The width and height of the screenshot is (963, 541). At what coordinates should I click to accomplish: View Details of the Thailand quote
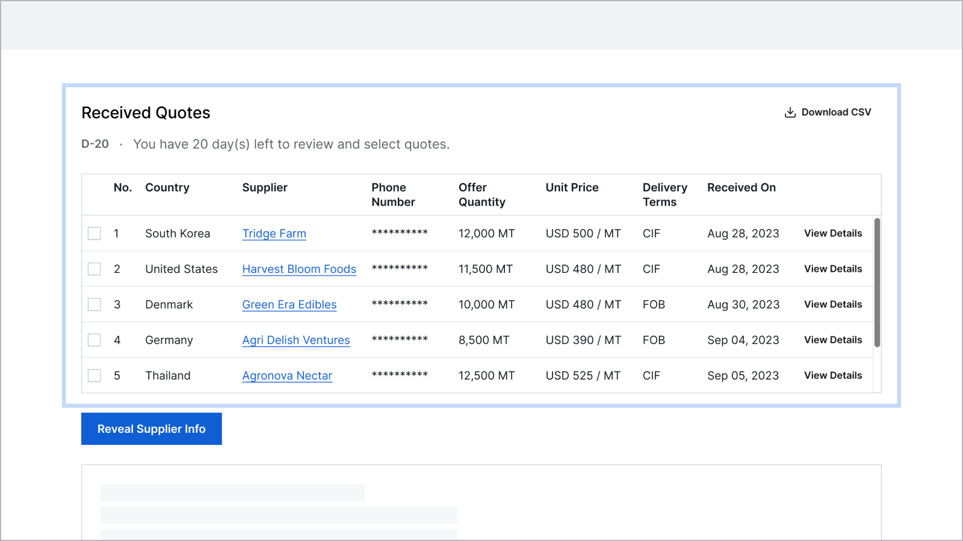(832, 375)
